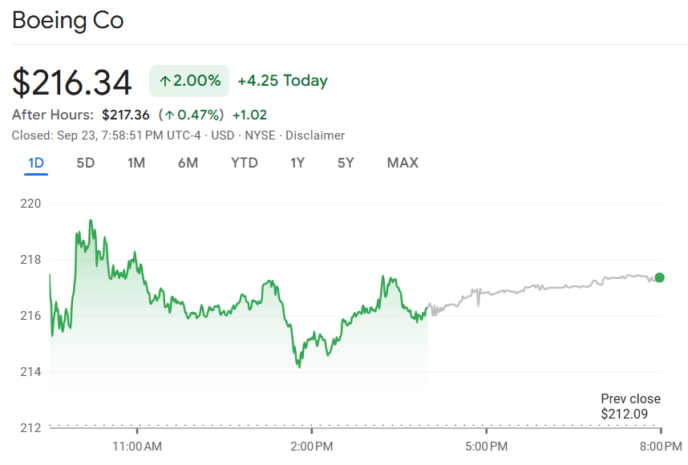Click the +4.25 Today change text
The height and width of the screenshot is (465, 688).
pos(282,80)
